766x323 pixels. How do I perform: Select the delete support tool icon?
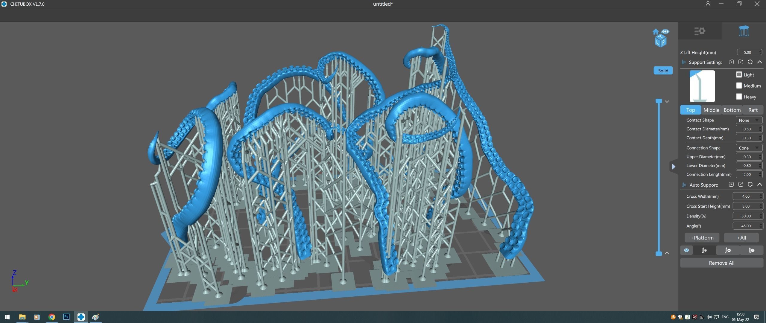tap(728, 250)
